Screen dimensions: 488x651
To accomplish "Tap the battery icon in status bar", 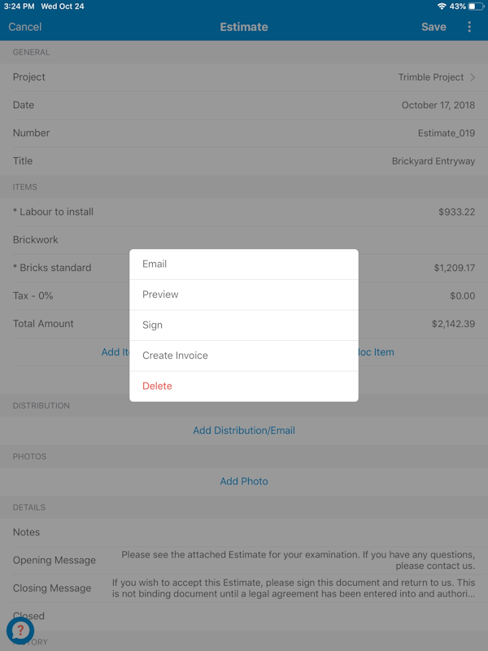I will tap(476, 7).
